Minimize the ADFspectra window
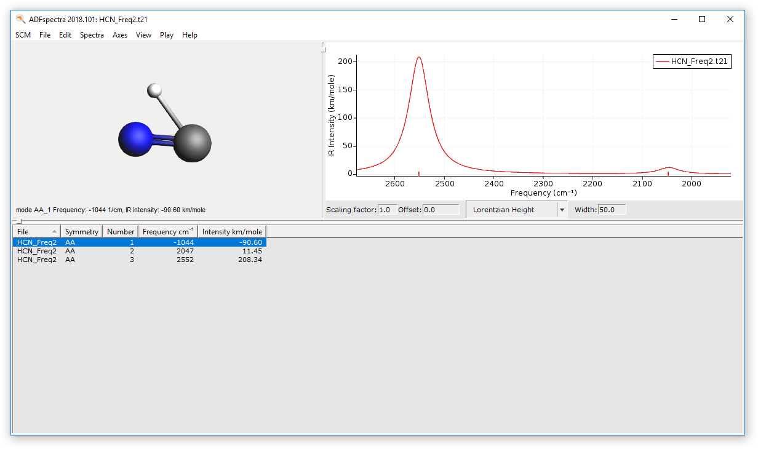The width and height of the screenshot is (758, 449). [x=674, y=19]
